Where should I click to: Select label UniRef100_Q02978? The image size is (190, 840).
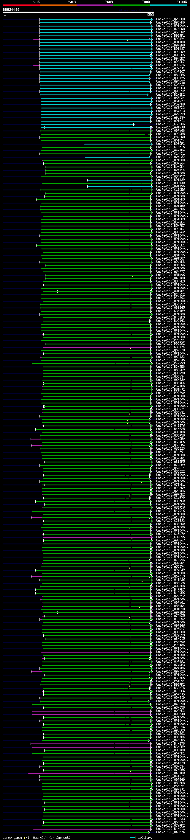(x=170, y=350)
